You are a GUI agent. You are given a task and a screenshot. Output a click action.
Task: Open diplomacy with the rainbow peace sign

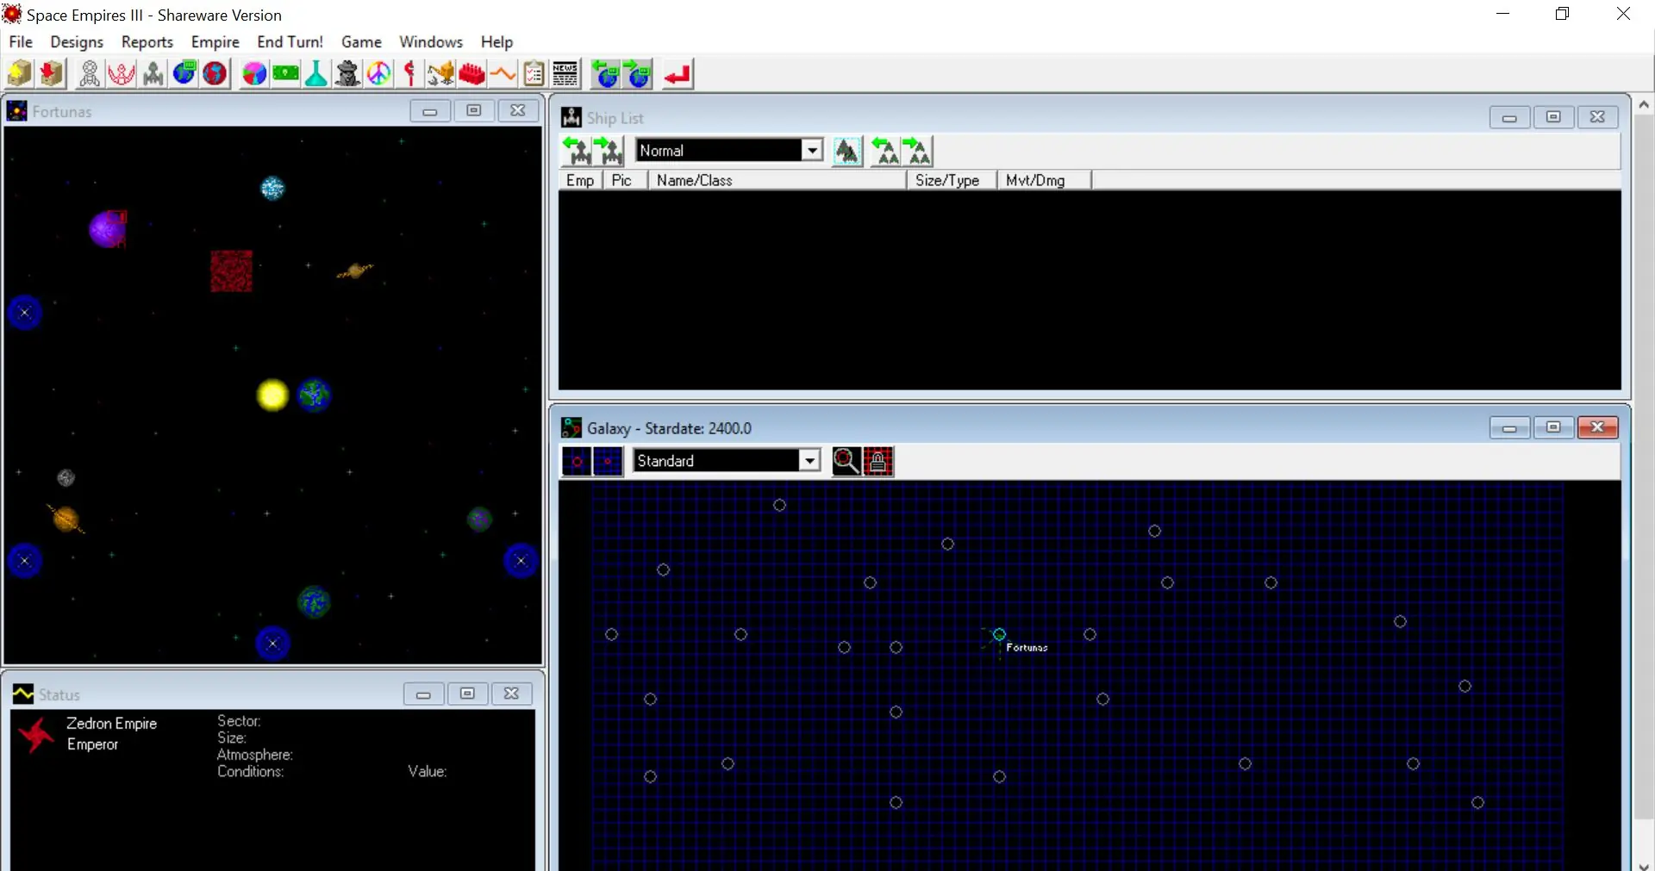379,74
